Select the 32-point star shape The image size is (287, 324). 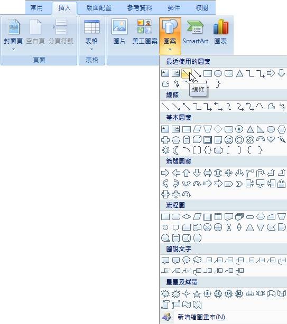pos(239,293)
